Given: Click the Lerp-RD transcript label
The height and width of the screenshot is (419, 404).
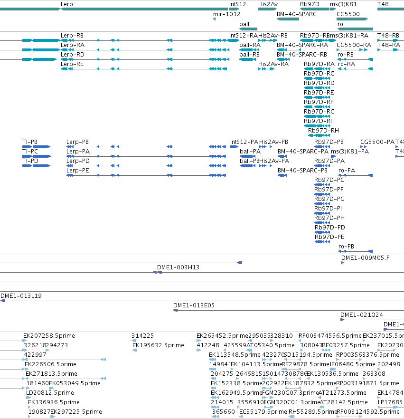Looking at the screenshot, I should pos(73,55).
